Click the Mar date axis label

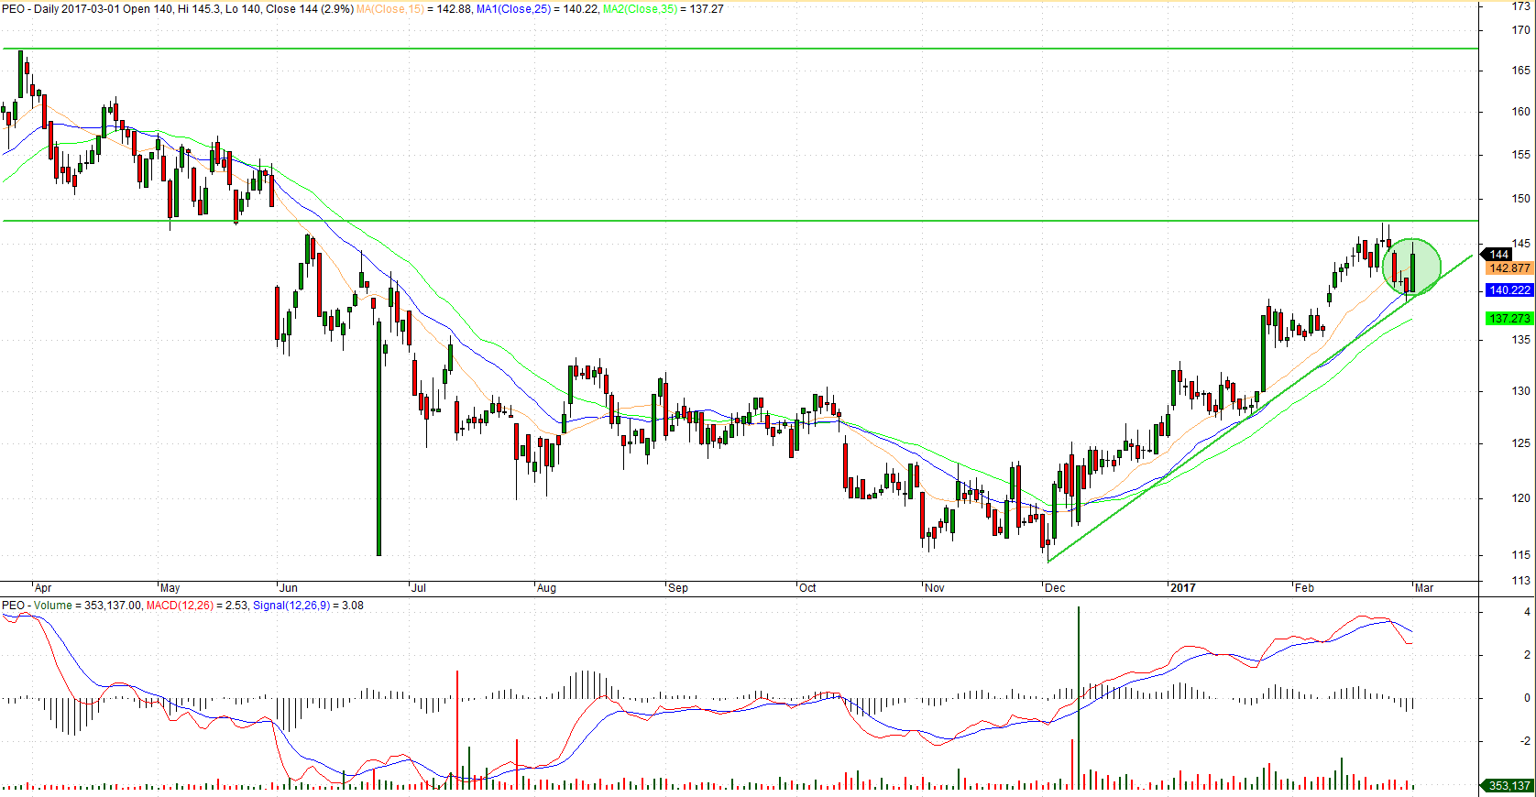(1424, 588)
